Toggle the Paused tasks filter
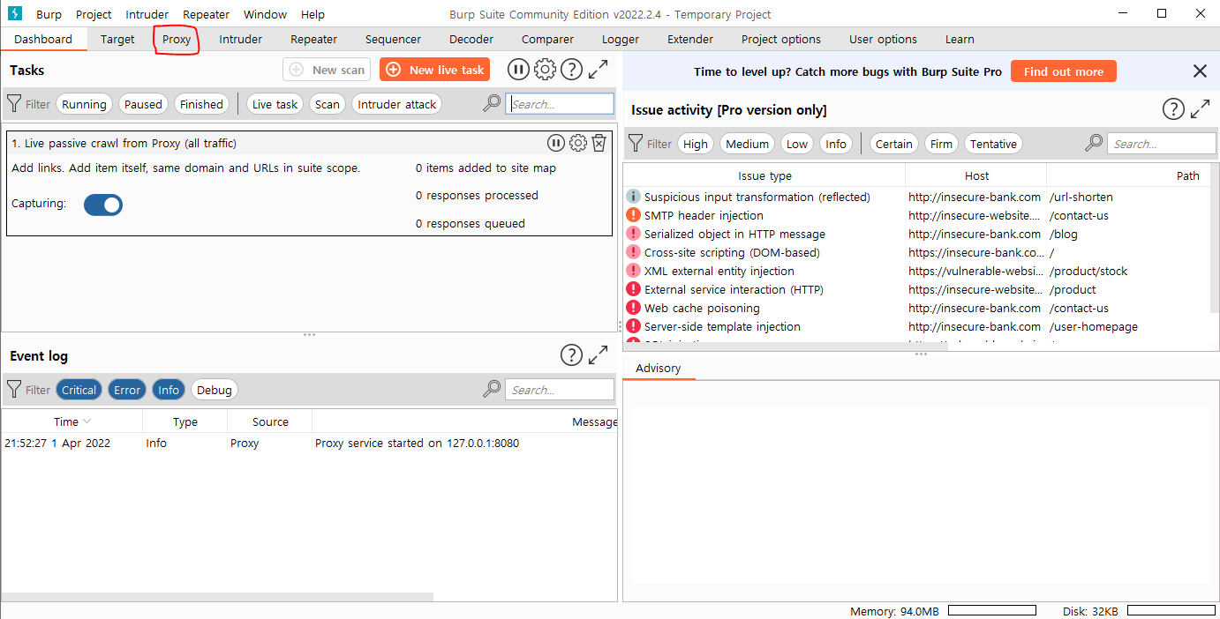The width and height of the screenshot is (1220, 619). pyautogui.click(x=143, y=104)
